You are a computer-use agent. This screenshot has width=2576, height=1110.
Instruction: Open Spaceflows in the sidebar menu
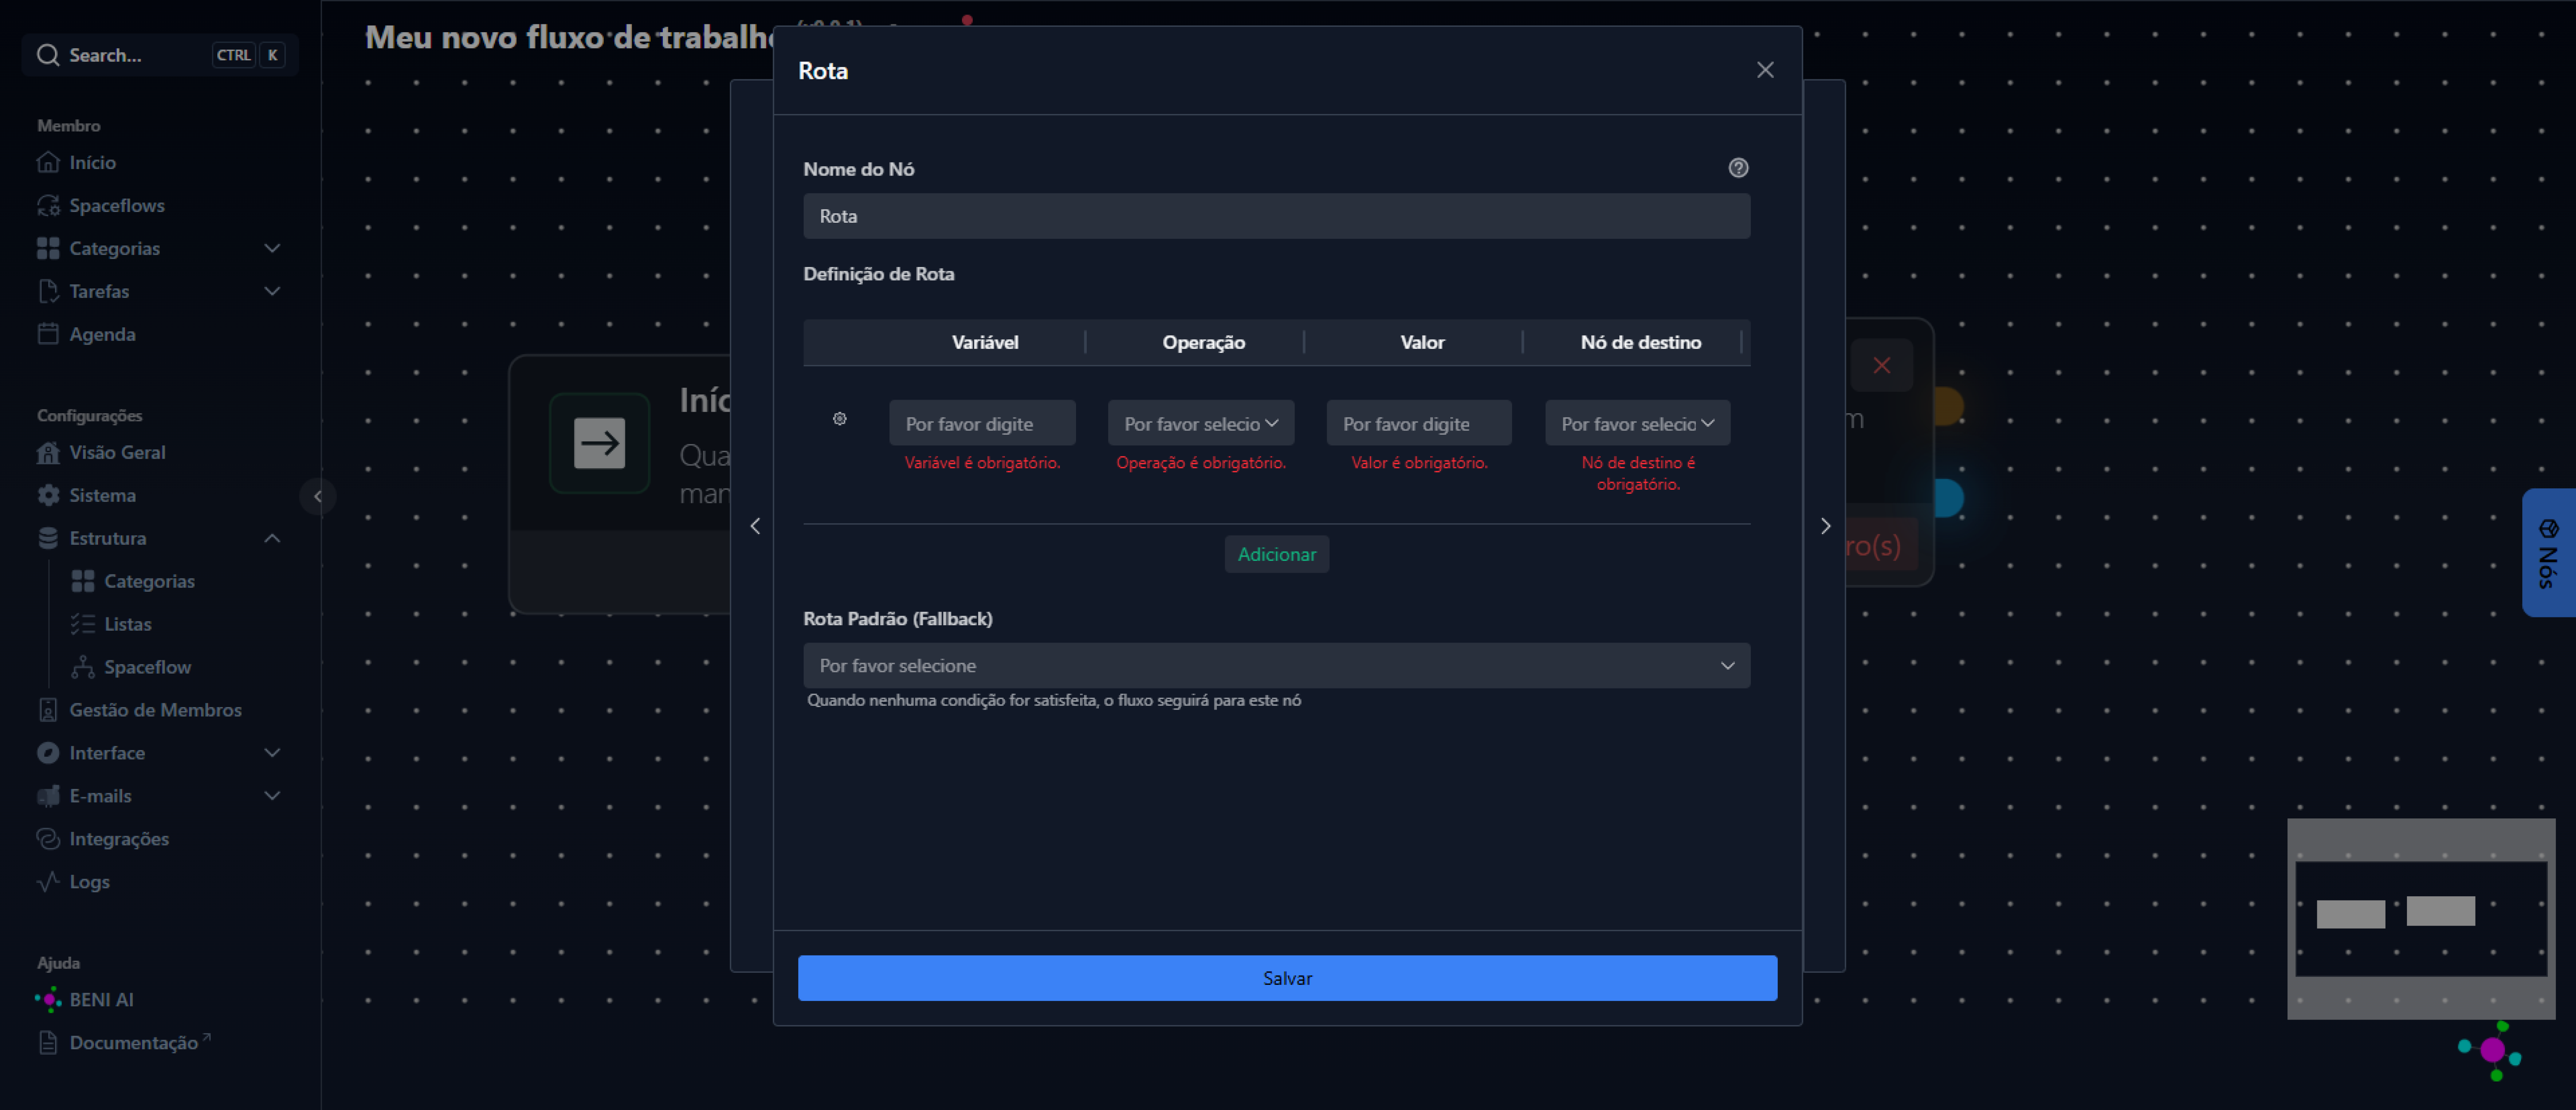click(x=116, y=205)
